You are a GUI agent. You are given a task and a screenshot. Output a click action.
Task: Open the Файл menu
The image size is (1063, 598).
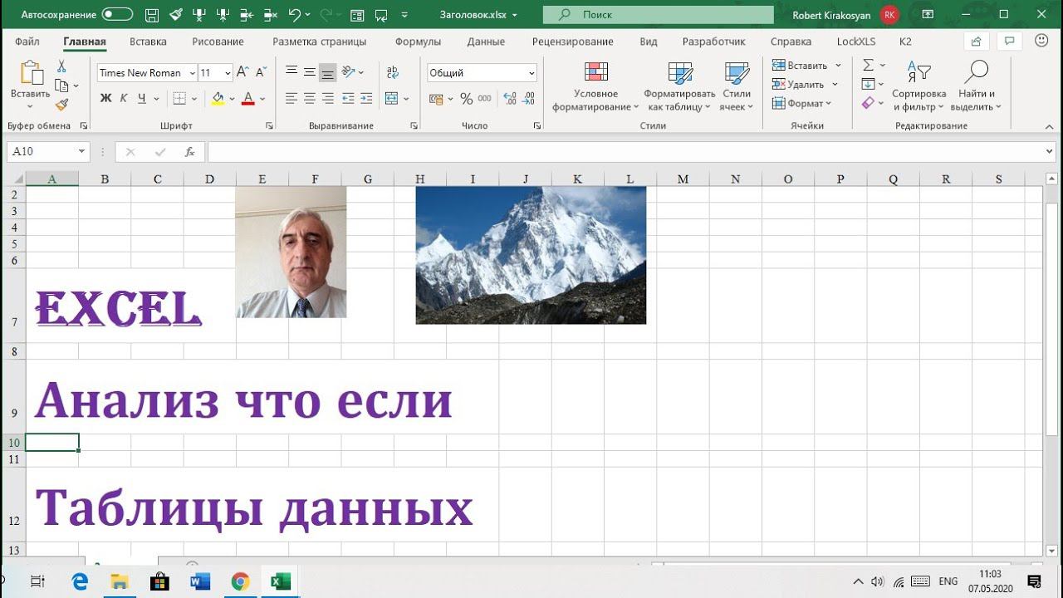coord(27,42)
